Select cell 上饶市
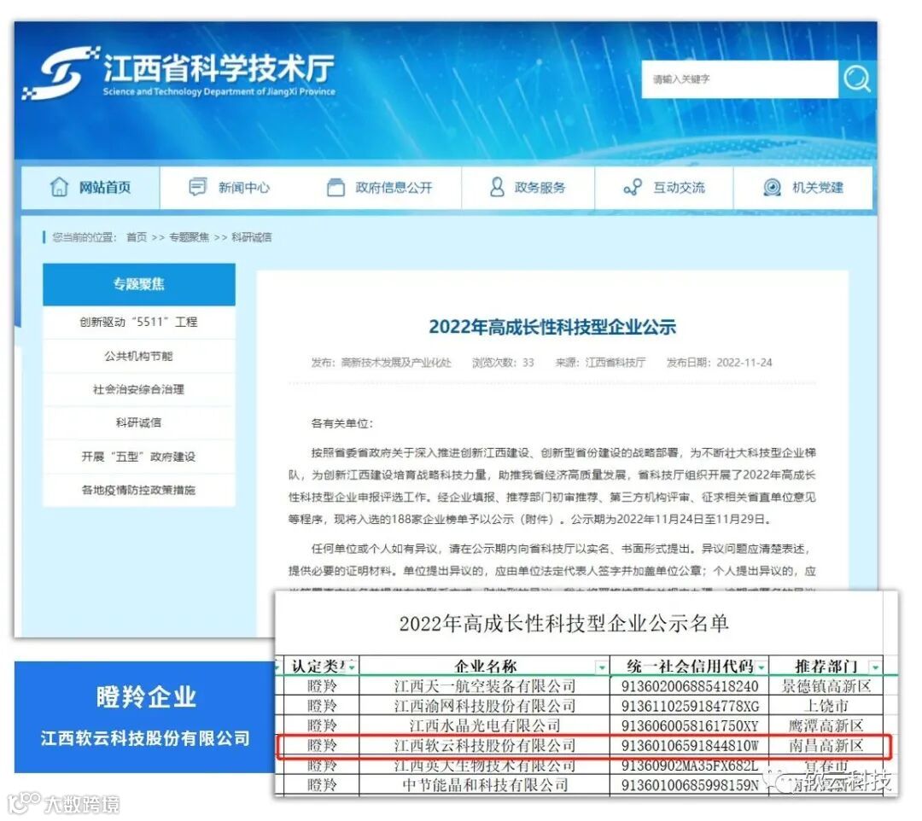This screenshot has height=821, width=922. pyautogui.click(x=826, y=706)
